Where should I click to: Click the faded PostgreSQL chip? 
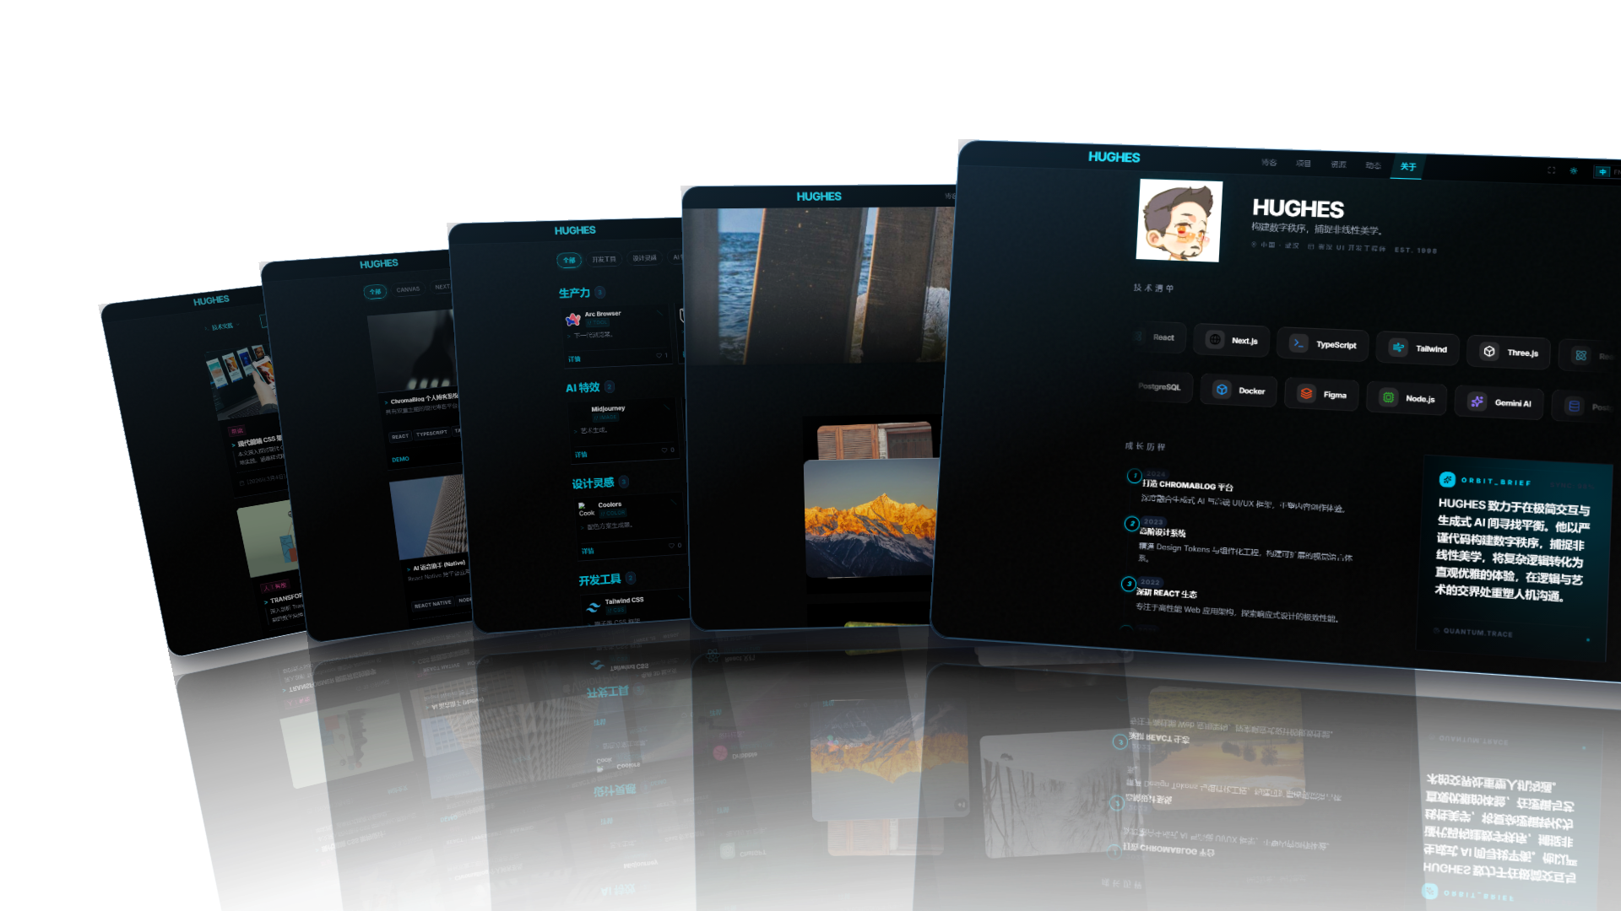pyautogui.click(x=1163, y=386)
